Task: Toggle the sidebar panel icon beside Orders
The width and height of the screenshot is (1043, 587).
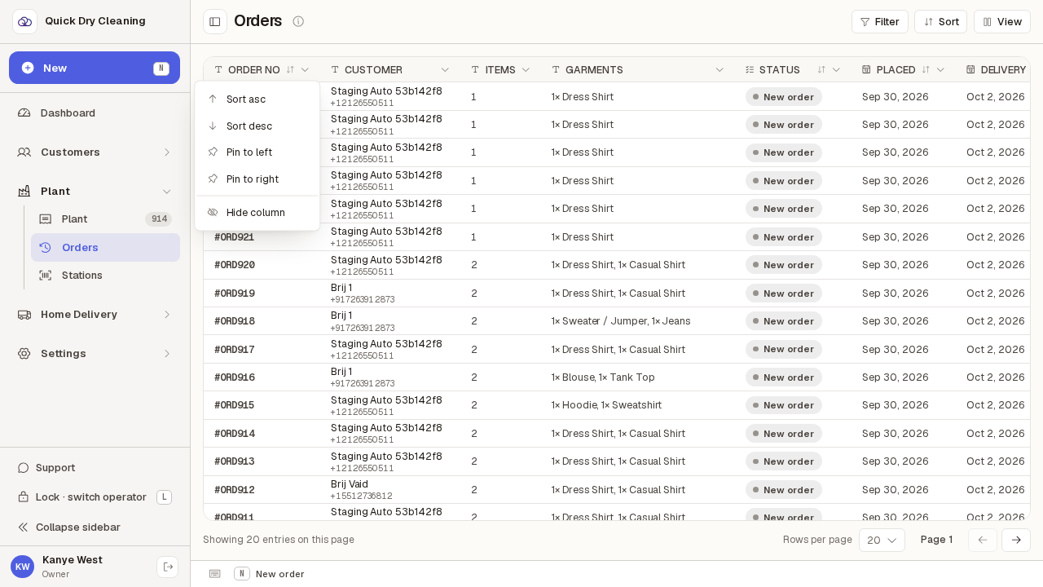Action: (215, 21)
